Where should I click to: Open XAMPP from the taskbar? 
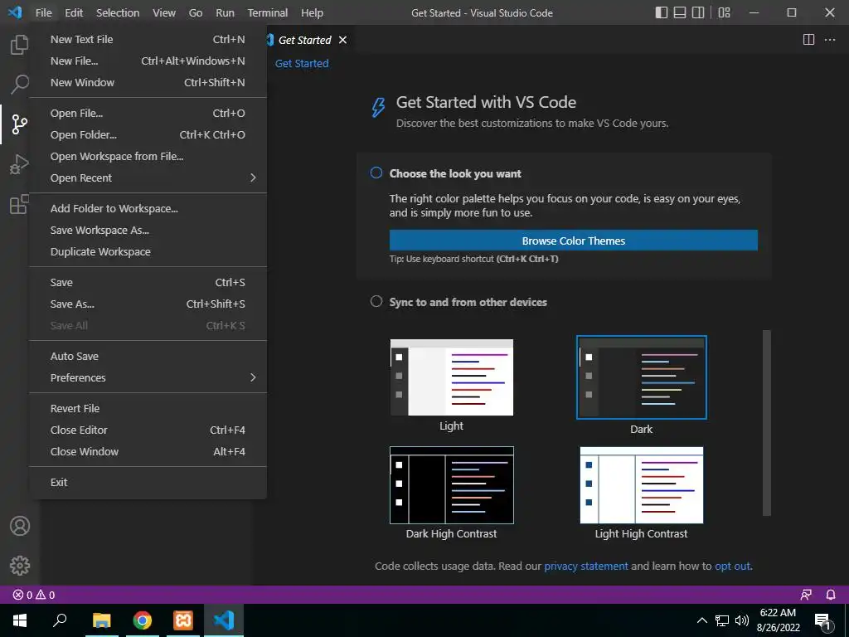click(183, 620)
